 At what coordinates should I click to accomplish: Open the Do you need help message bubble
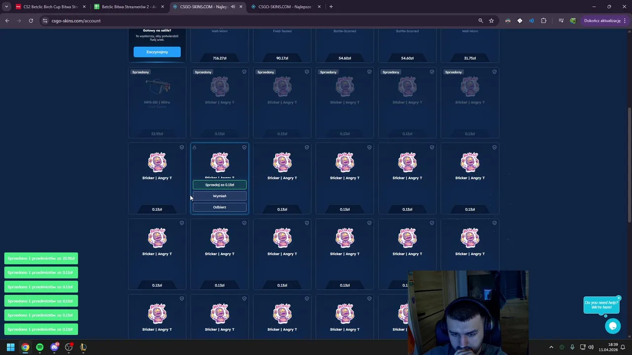coord(601,305)
